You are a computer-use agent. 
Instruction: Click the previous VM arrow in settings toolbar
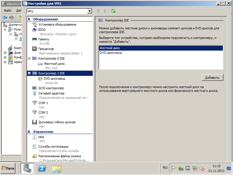[x=98, y=11]
